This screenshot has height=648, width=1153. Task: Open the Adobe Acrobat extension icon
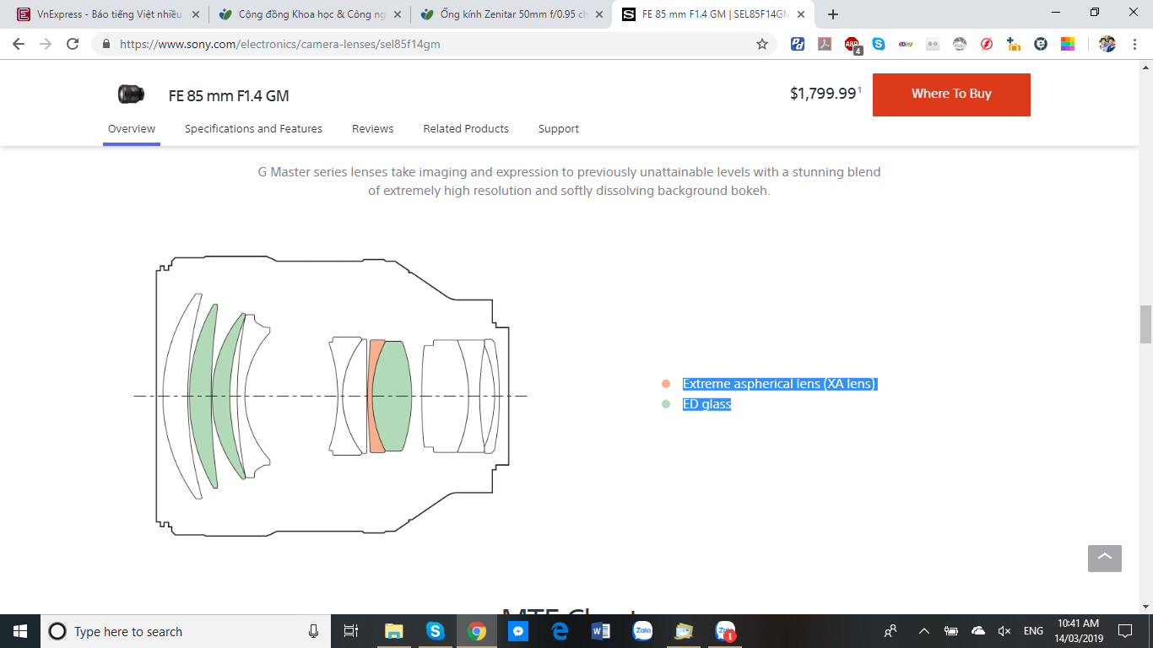point(825,44)
